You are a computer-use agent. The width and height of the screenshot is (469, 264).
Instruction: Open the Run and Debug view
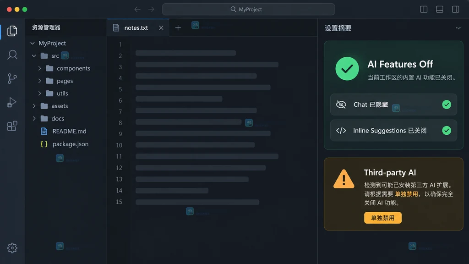(x=11, y=102)
